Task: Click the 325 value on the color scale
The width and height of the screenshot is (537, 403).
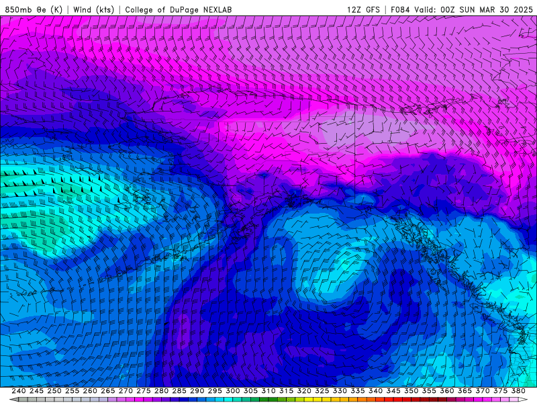Action: (322, 391)
